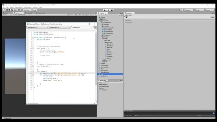Open the Component menu
Image resolution: width=217 pixels, height=122 pixels.
click(x=27, y=7)
